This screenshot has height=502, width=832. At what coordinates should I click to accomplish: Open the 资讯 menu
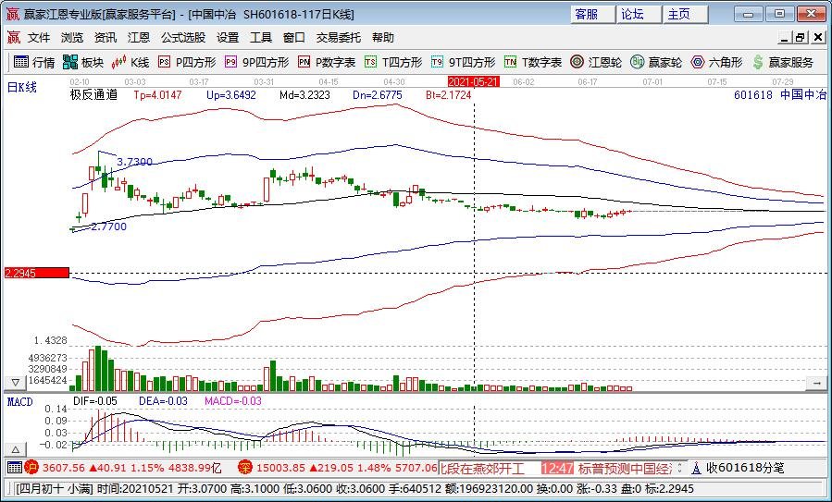(x=106, y=38)
